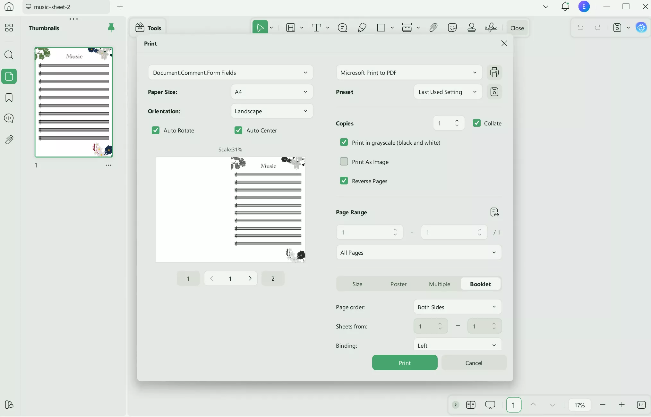
Task: Click the Cancel button
Action: 474,362
